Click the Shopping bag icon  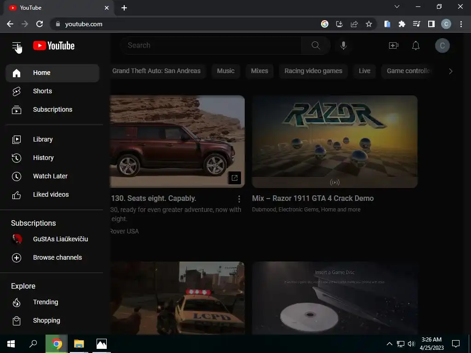17,321
